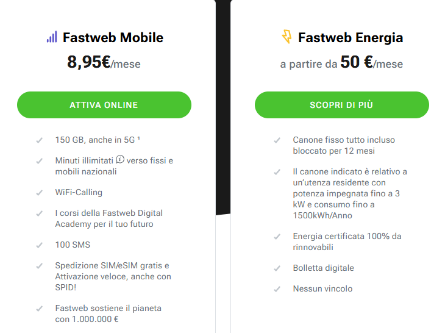Click the ATTIVA ONLINE green button
Viewport: 445px width, 333px height.
coord(104,105)
